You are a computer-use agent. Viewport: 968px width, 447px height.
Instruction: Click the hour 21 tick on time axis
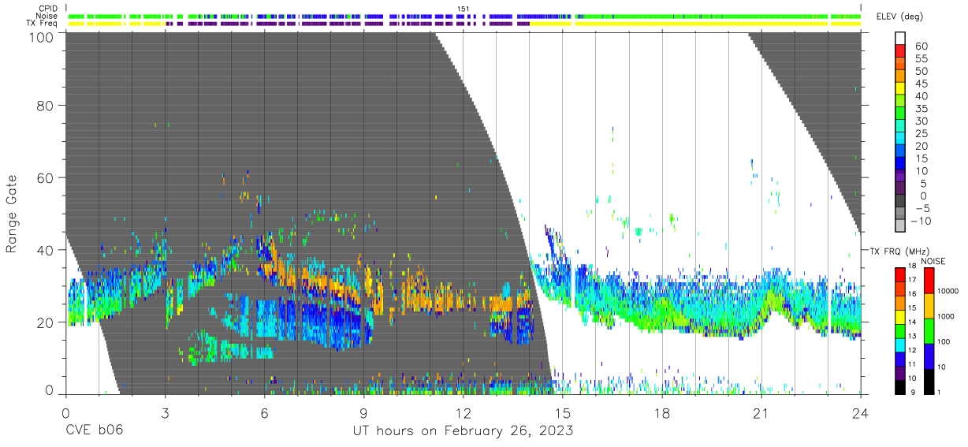761,412
